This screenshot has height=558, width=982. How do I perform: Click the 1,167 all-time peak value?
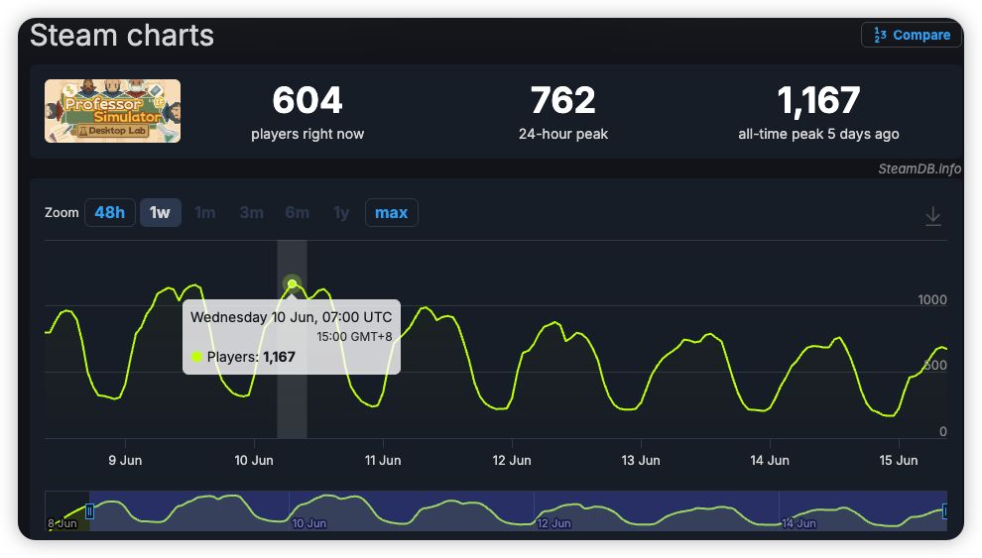pos(818,100)
